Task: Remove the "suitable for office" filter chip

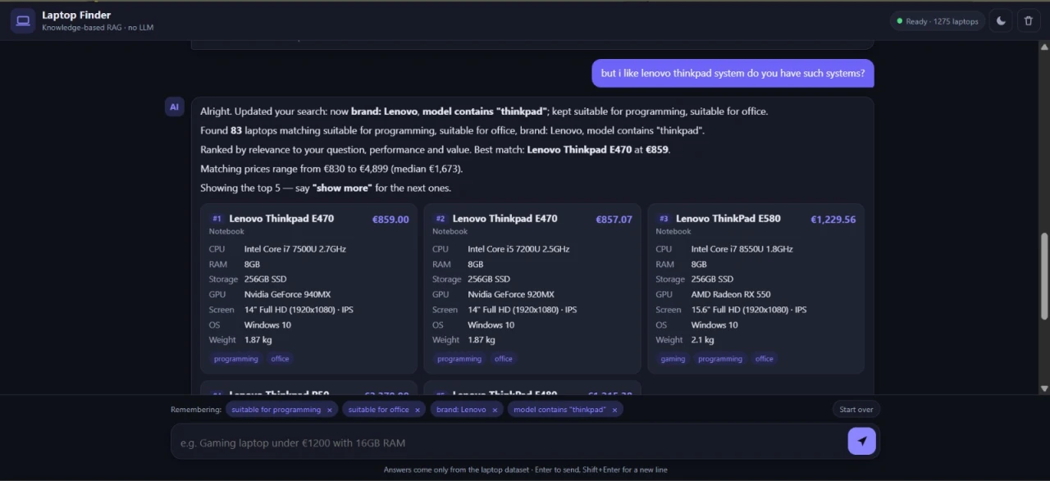Action: point(418,410)
